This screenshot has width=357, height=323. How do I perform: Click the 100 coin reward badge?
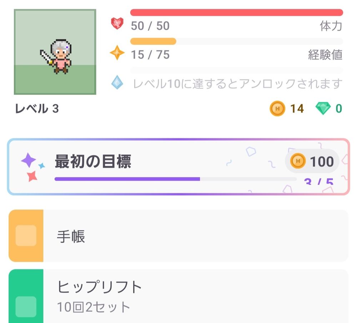click(x=312, y=161)
